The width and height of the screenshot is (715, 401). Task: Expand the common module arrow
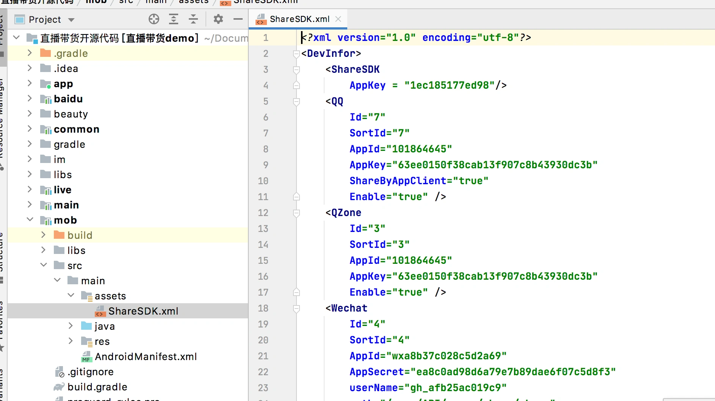(x=30, y=129)
